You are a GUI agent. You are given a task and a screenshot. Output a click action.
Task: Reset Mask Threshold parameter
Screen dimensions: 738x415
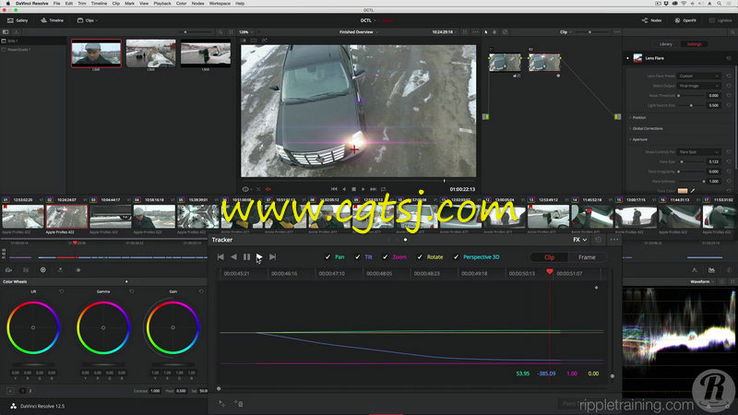[729, 96]
